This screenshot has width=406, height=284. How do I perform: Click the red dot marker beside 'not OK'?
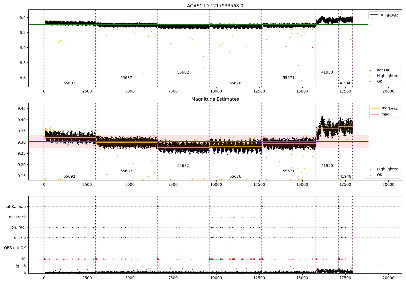click(x=370, y=70)
